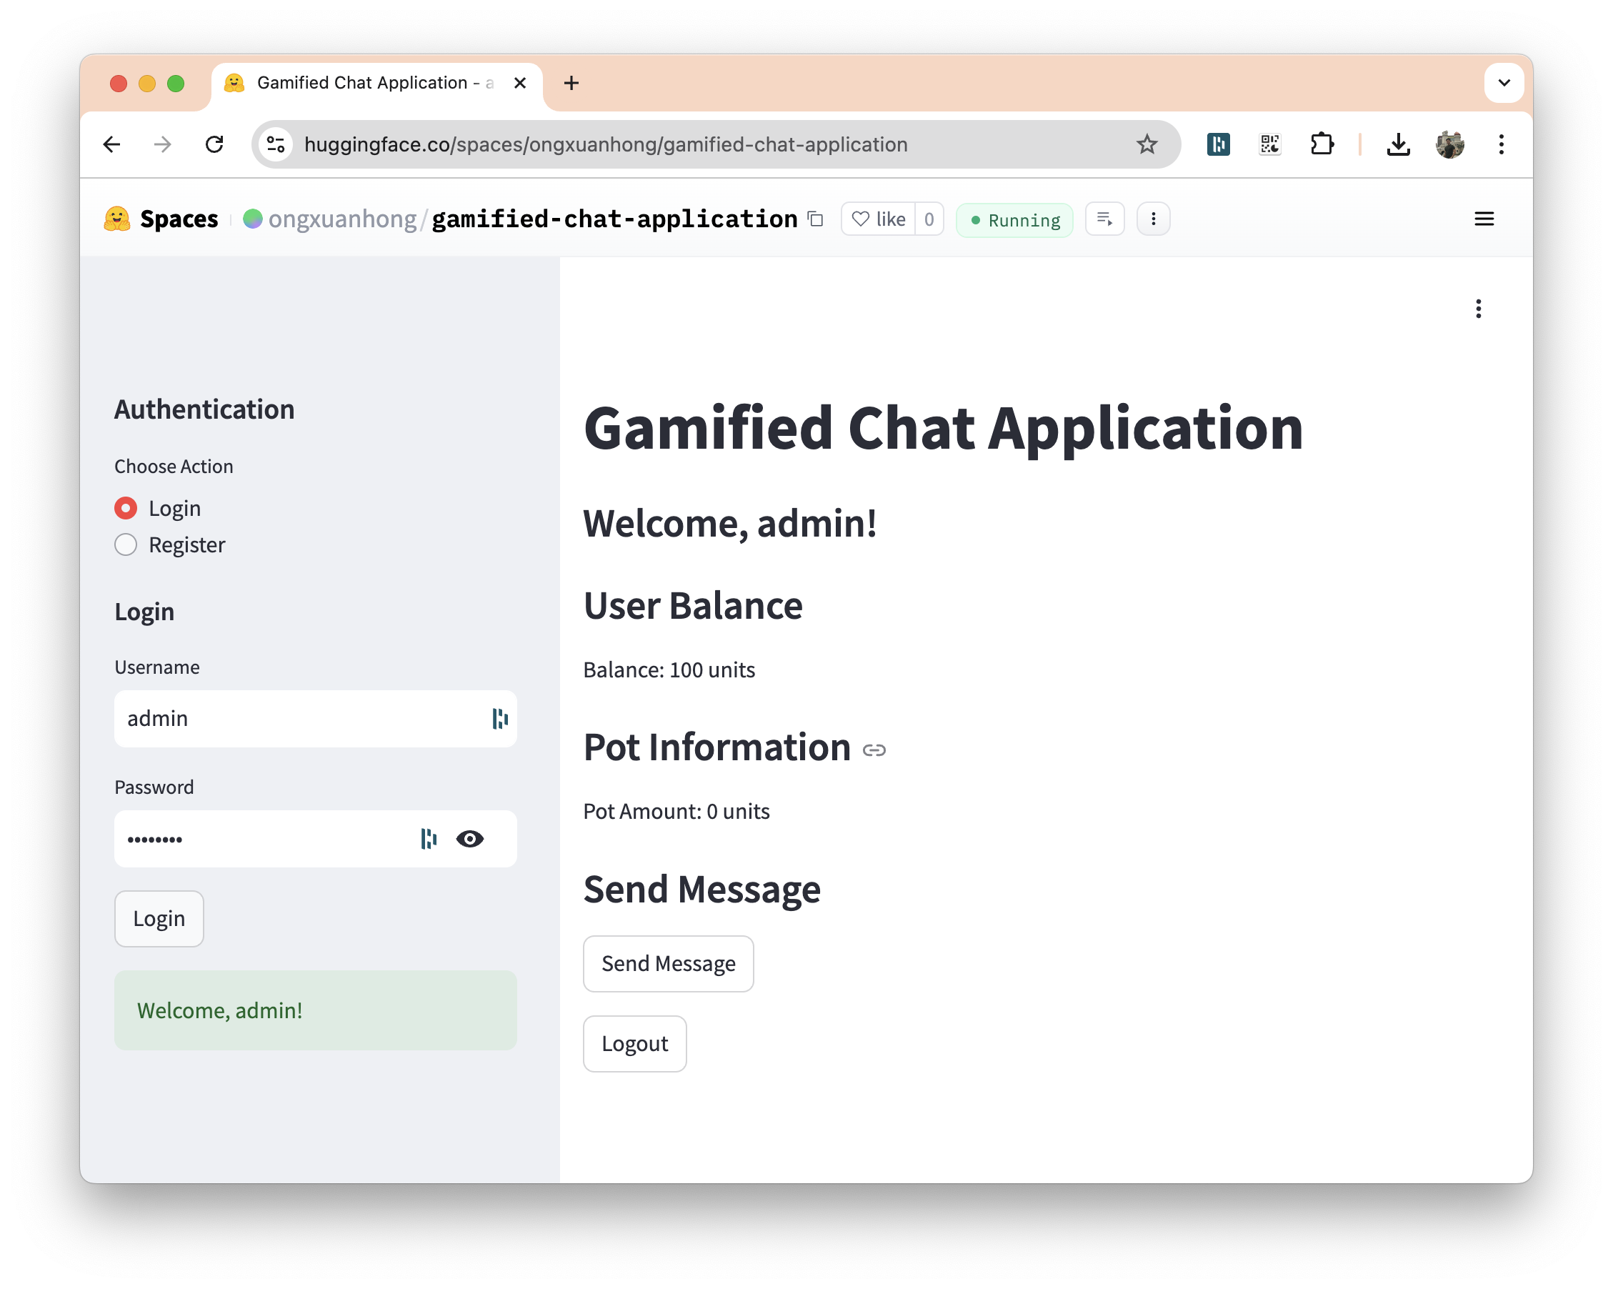This screenshot has height=1289, width=1613.
Task: Select the Login radio option
Action: coord(126,509)
